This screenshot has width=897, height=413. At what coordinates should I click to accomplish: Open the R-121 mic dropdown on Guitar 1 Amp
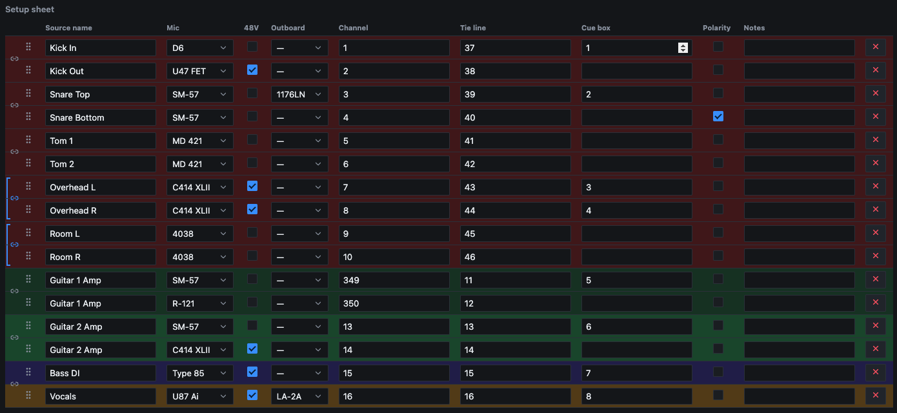point(200,303)
